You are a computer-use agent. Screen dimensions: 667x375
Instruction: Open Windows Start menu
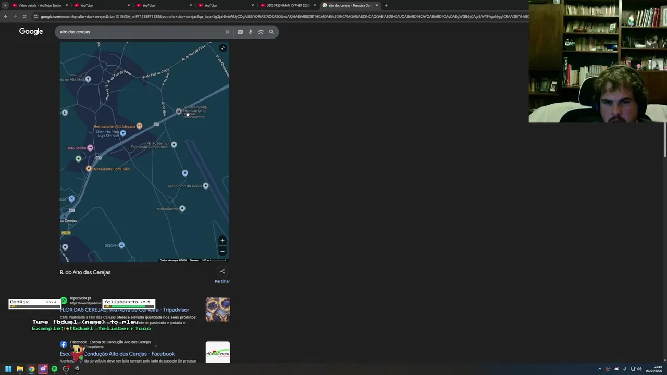pos(8,369)
